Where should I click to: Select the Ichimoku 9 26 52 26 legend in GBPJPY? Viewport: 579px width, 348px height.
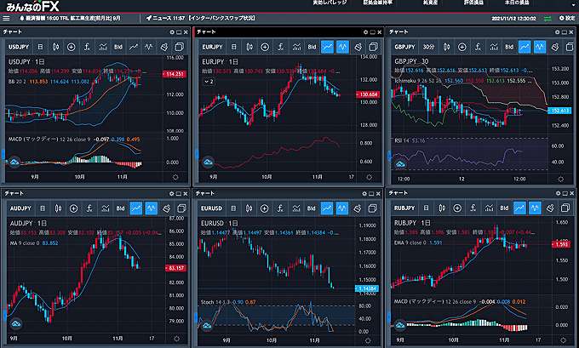click(417, 81)
